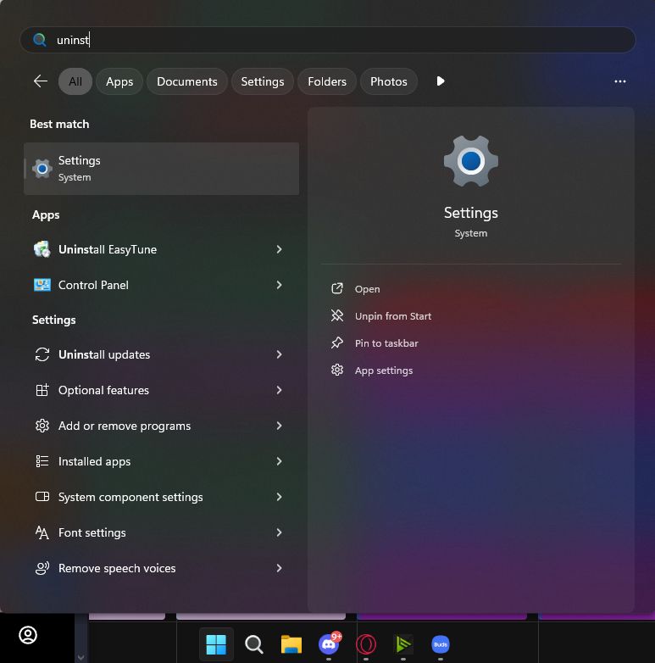The image size is (655, 663).
Task: Click the Font settings icon
Action: 42,532
